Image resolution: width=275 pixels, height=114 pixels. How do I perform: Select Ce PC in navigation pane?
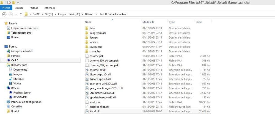[x=15, y=60]
